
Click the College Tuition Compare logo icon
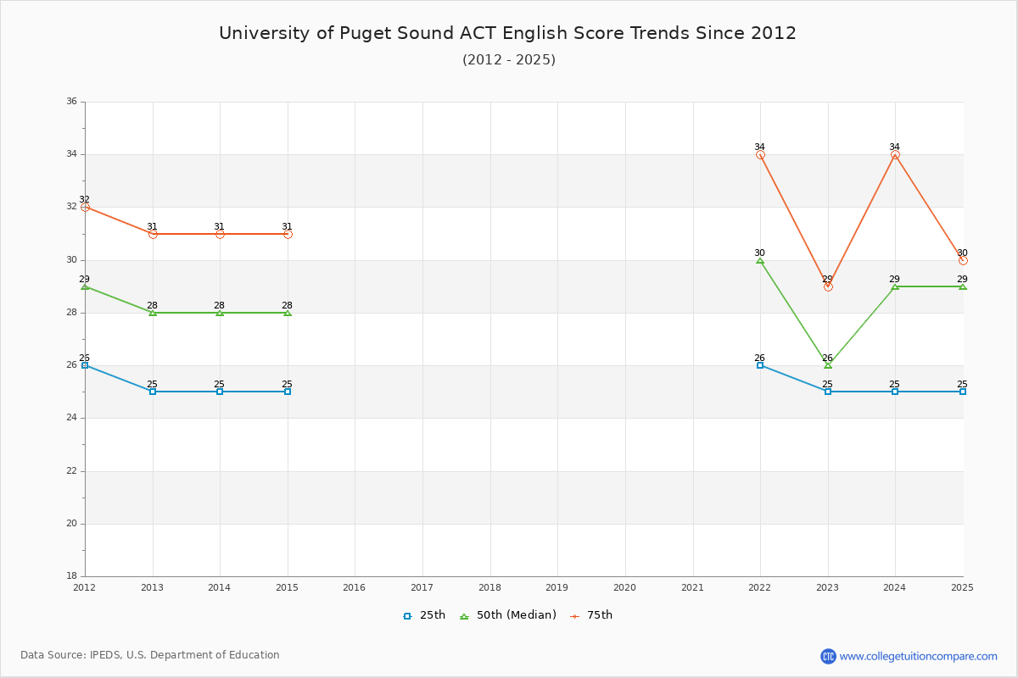point(828,656)
